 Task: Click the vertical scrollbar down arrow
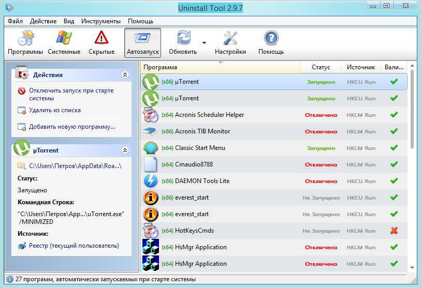412,267
